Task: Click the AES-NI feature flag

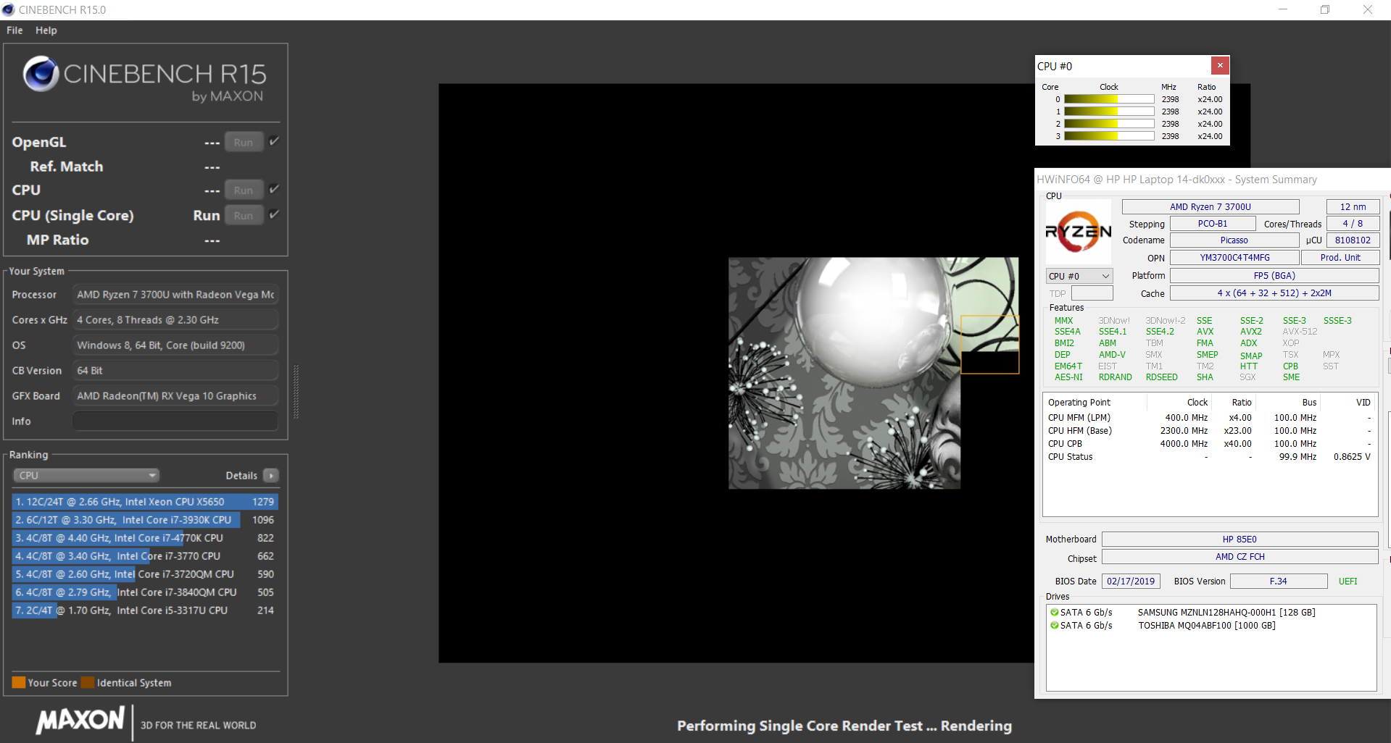Action: point(1068,377)
